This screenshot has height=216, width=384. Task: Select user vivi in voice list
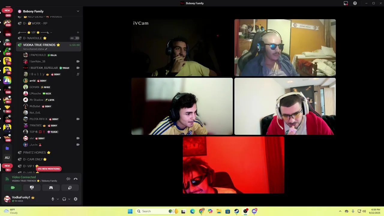(x=51, y=138)
